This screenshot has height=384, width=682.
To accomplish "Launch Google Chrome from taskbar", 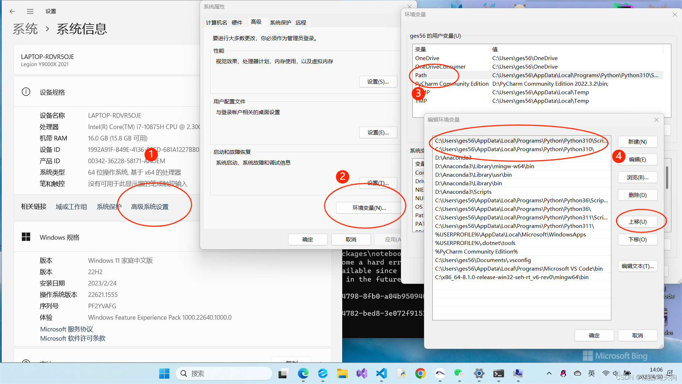I will (x=420, y=373).
